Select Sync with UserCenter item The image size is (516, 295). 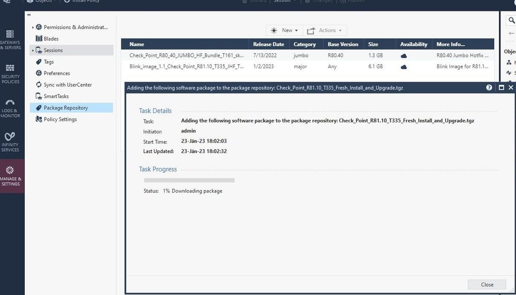pos(68,85)
